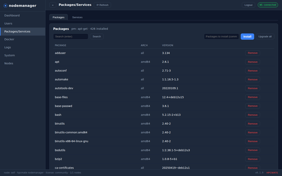282x176 pixels.
Task: Click version 5.2.15-2+b13 of bash
Action: [x=171, y=115]
